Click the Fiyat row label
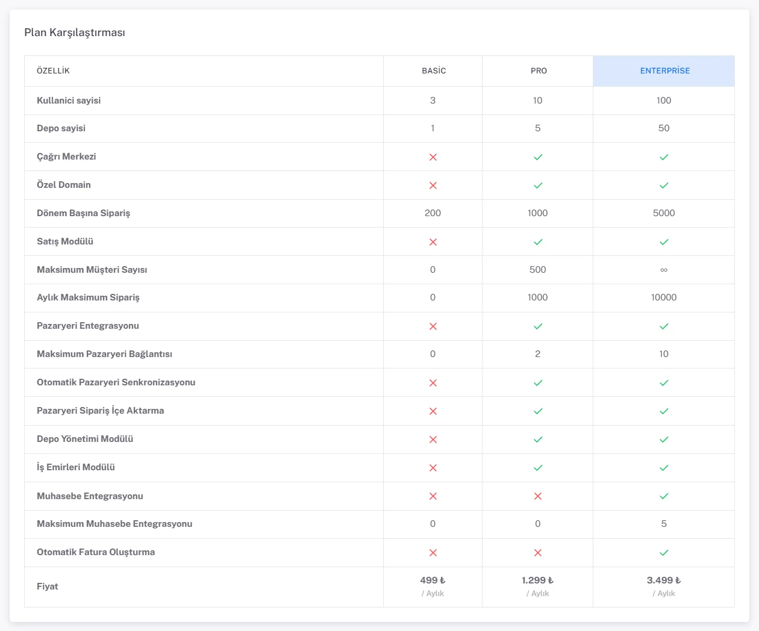The image size is (759, 631). [x=48, y=586]
